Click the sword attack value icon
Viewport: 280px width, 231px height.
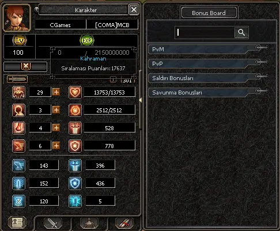click(x=75, y=128)
